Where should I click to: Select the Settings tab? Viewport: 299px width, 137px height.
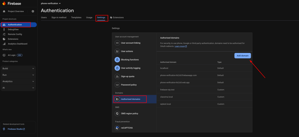click(x=101, y=17)
